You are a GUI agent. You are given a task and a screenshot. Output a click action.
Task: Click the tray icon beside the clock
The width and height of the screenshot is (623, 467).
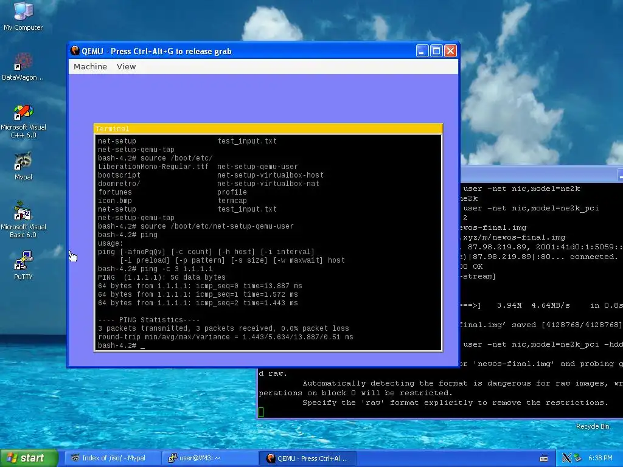tap(577, 458)
